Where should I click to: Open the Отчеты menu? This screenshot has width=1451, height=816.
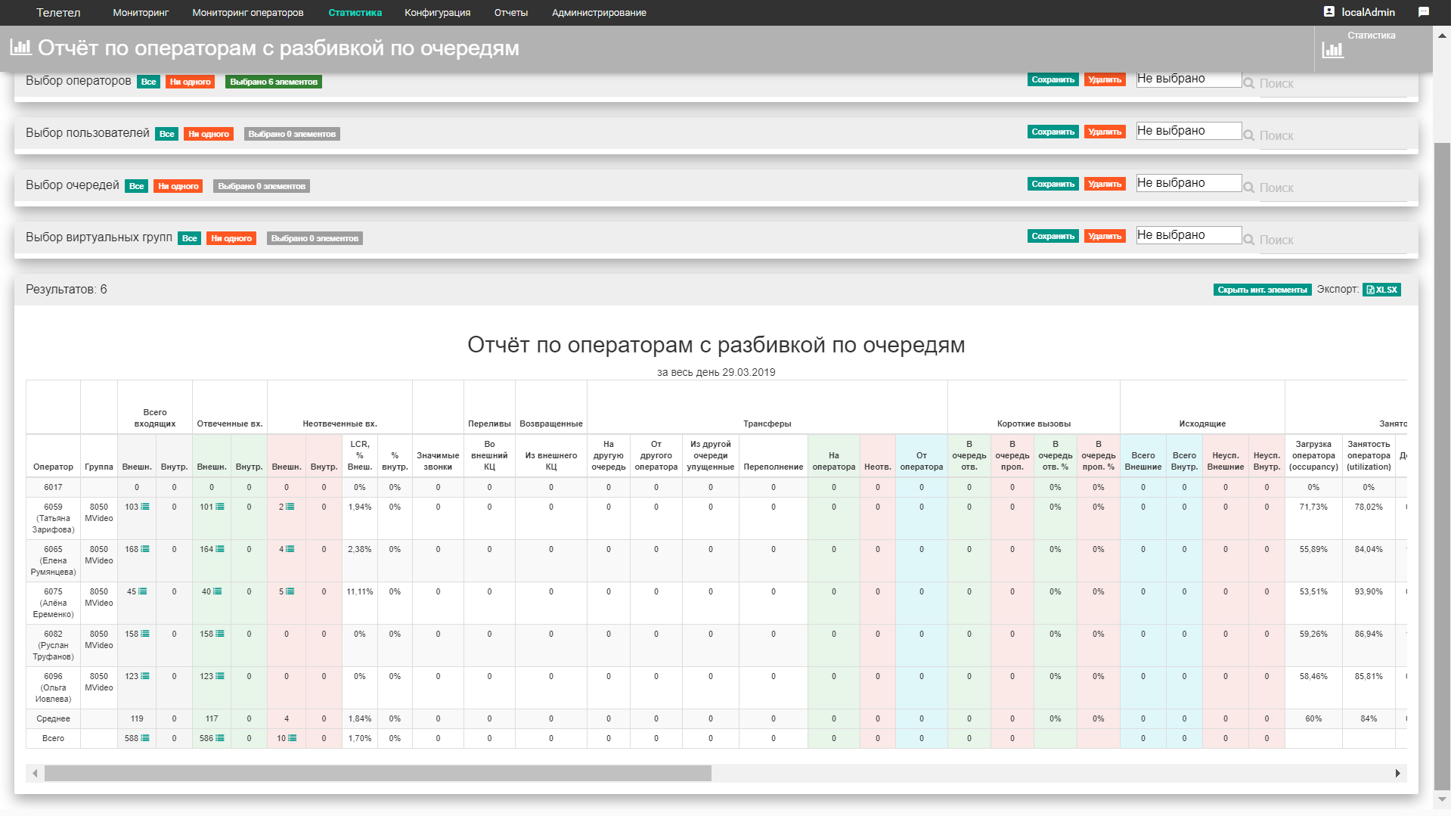511,13
